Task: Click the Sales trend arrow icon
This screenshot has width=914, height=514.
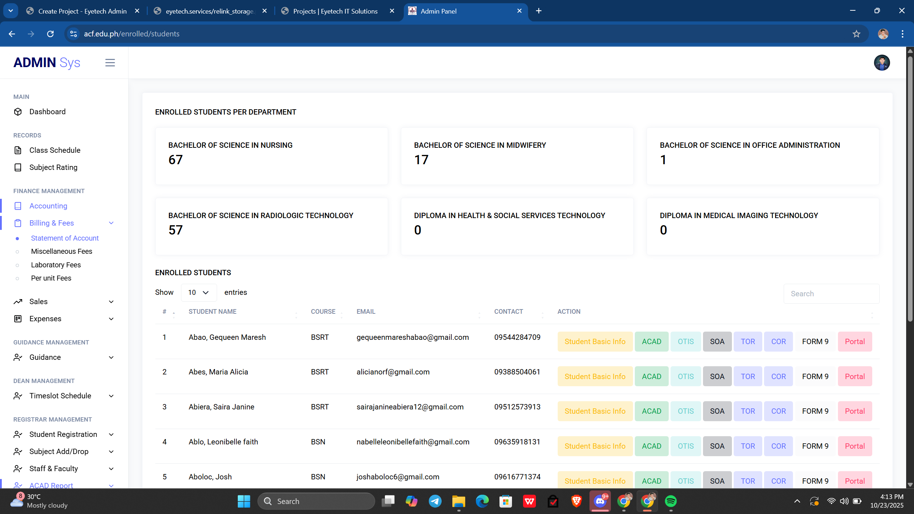Action: pos(18,302)
